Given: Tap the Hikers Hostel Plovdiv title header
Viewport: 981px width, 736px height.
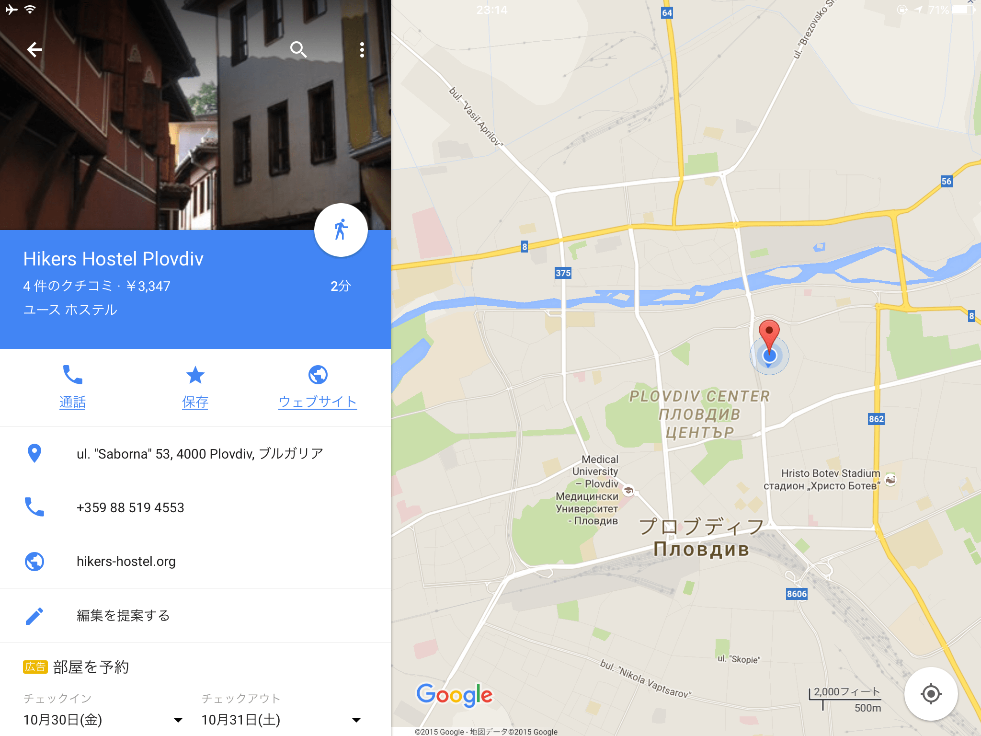Looking at the screenshot, I should coord(114,259).
